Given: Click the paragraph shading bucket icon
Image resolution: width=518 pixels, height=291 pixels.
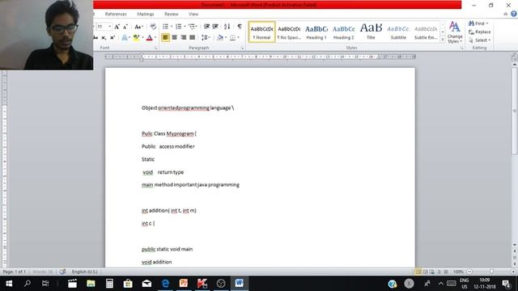Looking at the screenshot, I should coord(220,38).
